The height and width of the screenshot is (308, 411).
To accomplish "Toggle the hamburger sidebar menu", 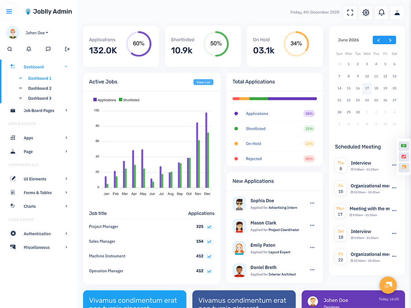I will (x=9, y=11).
